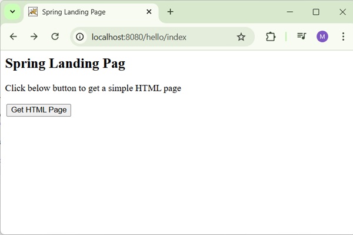This screenshot has height=235, width=353.
Task: Reload the current page
Action: pos(55,37)
